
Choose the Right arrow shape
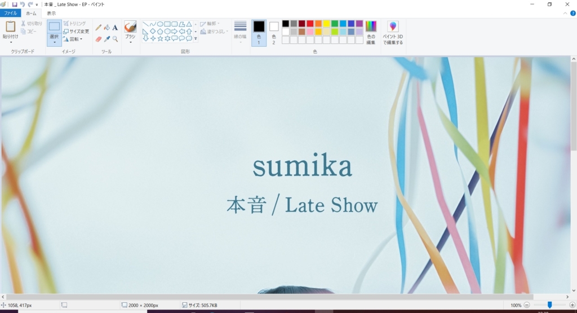tap(175, 32)
